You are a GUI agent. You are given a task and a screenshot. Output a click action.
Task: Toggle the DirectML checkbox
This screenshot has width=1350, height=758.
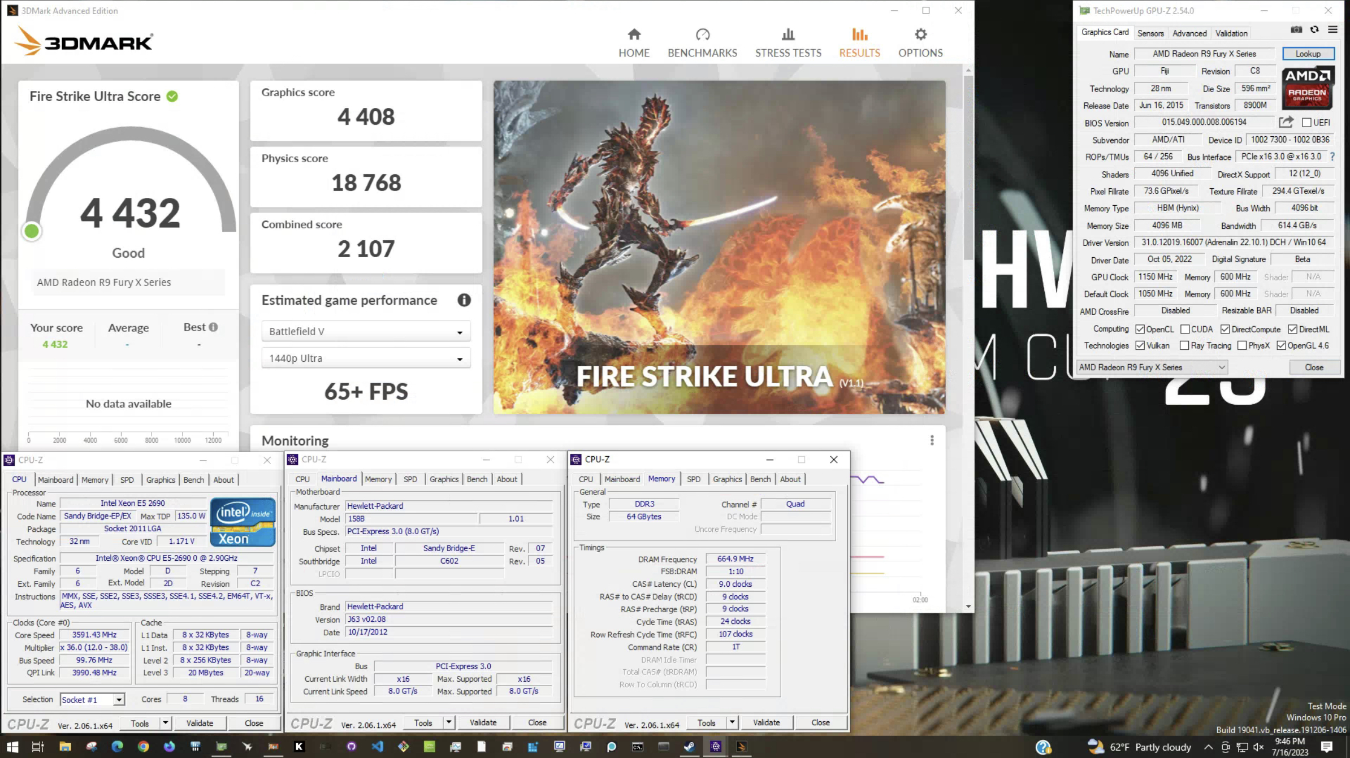click(x=1293, y=330)
